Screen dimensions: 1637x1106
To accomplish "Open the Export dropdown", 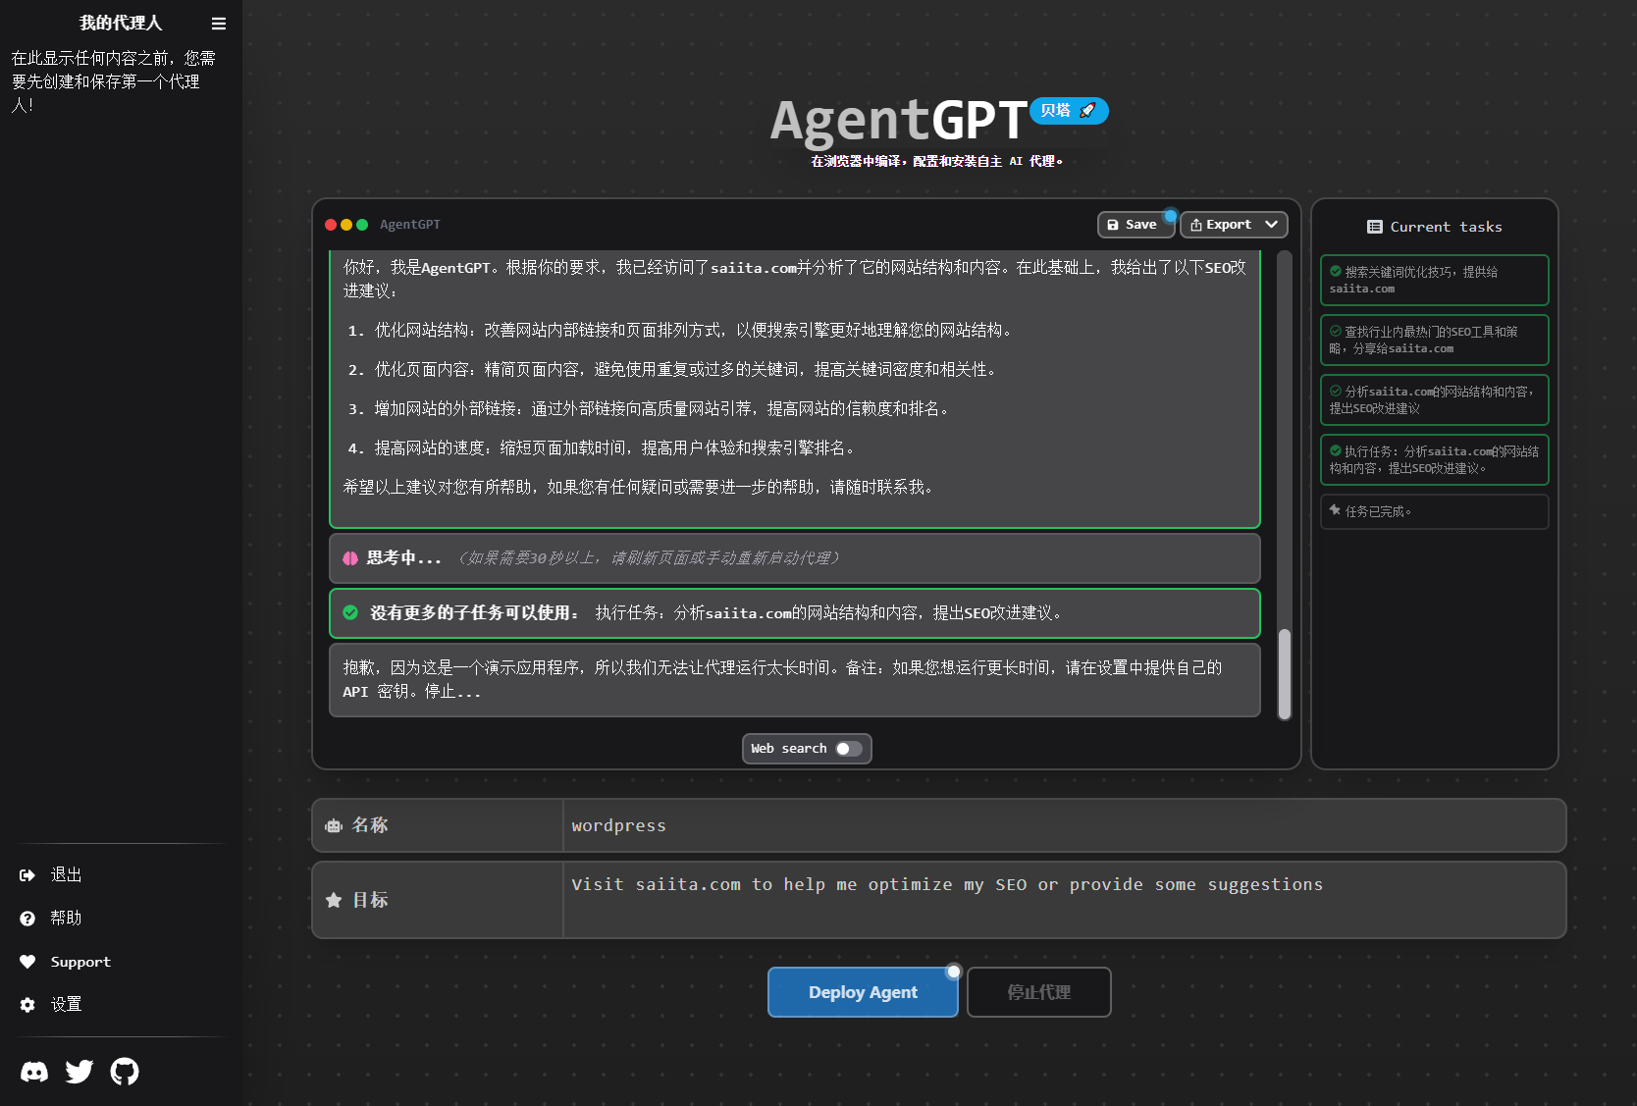I will point(1233,224).
